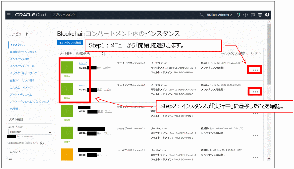
Task: Click the green status icon of asset-2
Action: 67,67
